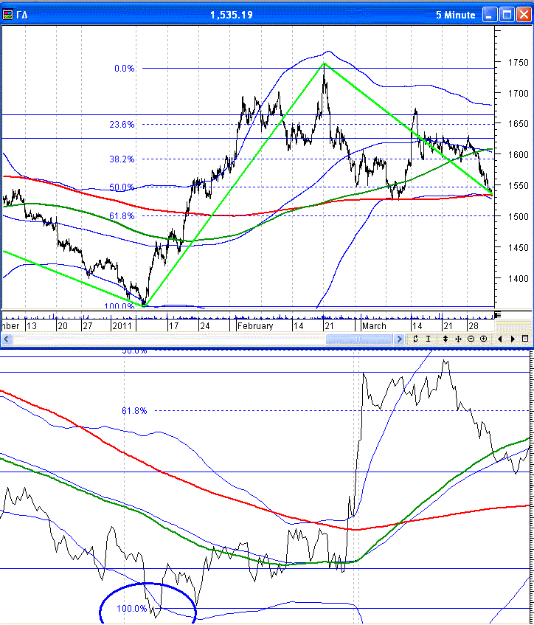Maximize the chart window
This screenshot has height=625, width=534.
coord(507,14)
